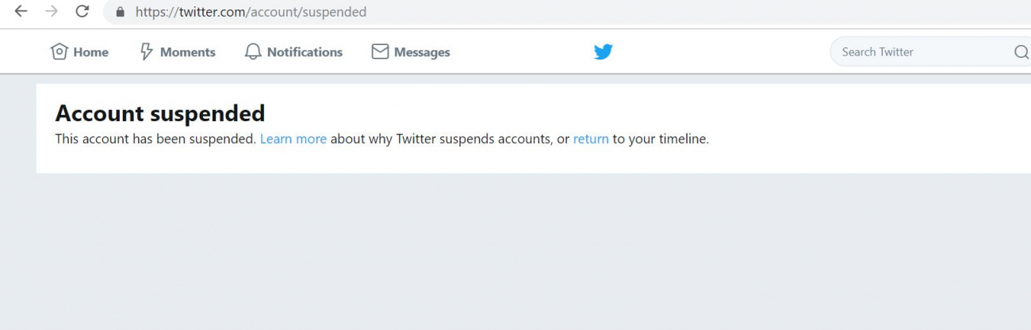Reload the current page
Image resolution: width=1031 pixels, height=330 pixels.
pyautogui.click(x=82, y=12)
